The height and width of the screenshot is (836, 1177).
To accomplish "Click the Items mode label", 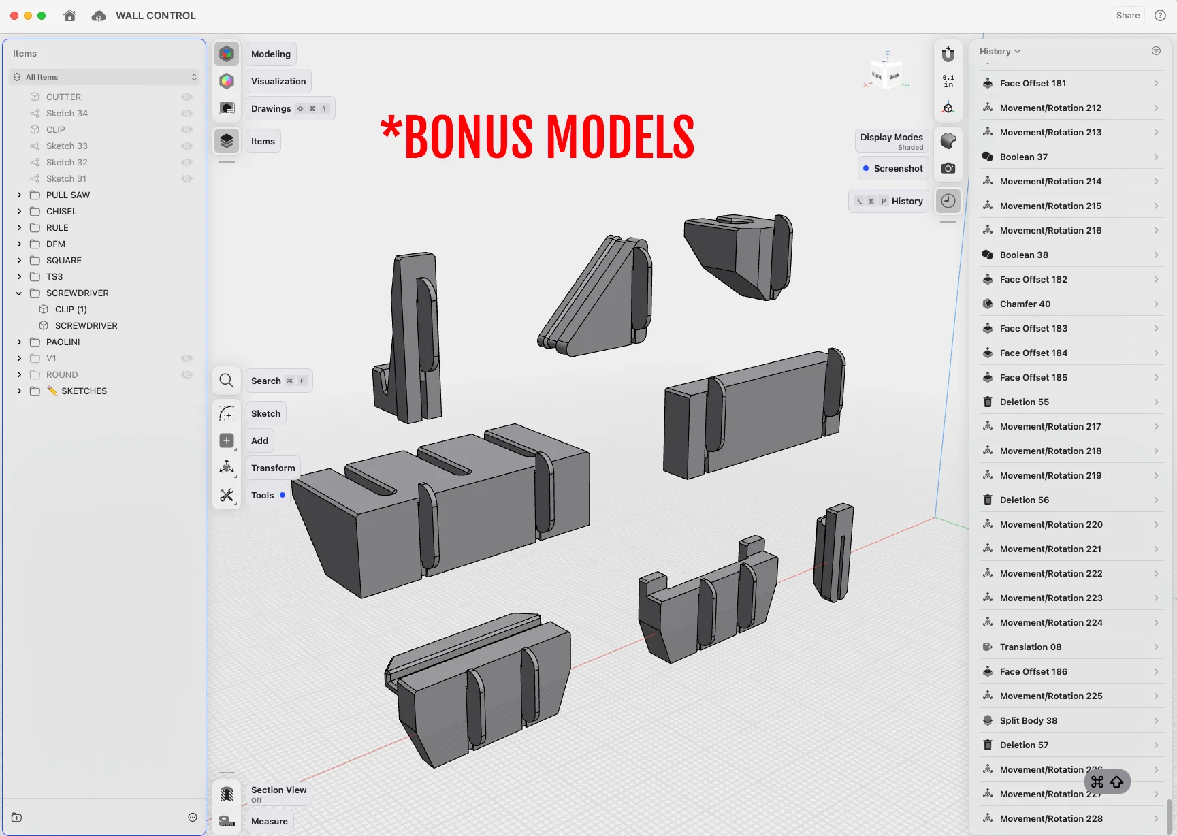I will point(263,141).
